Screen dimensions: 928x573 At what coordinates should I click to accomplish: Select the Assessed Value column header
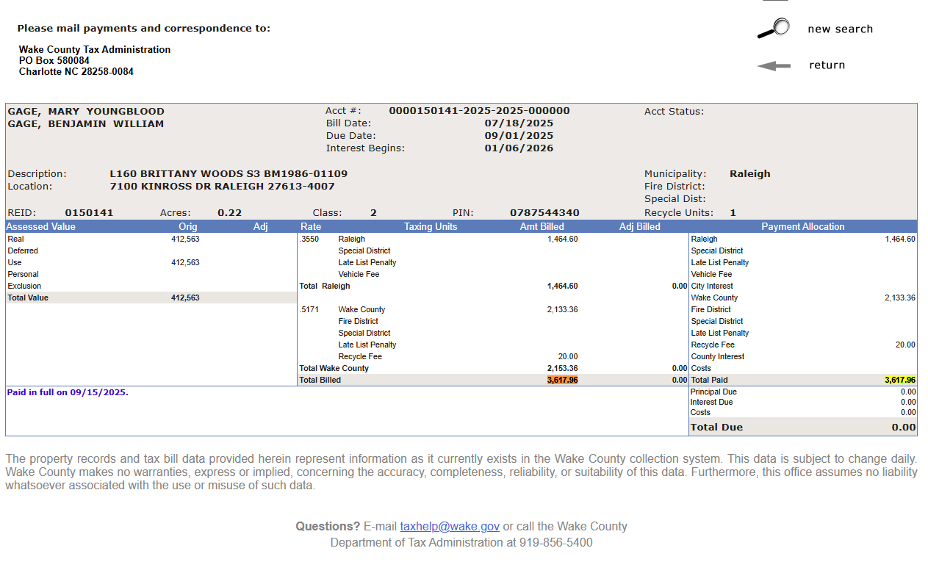click(x=41, y=227)
